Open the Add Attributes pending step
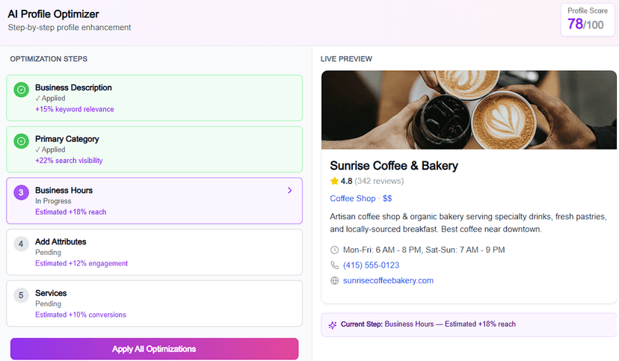 click(154, 252)
